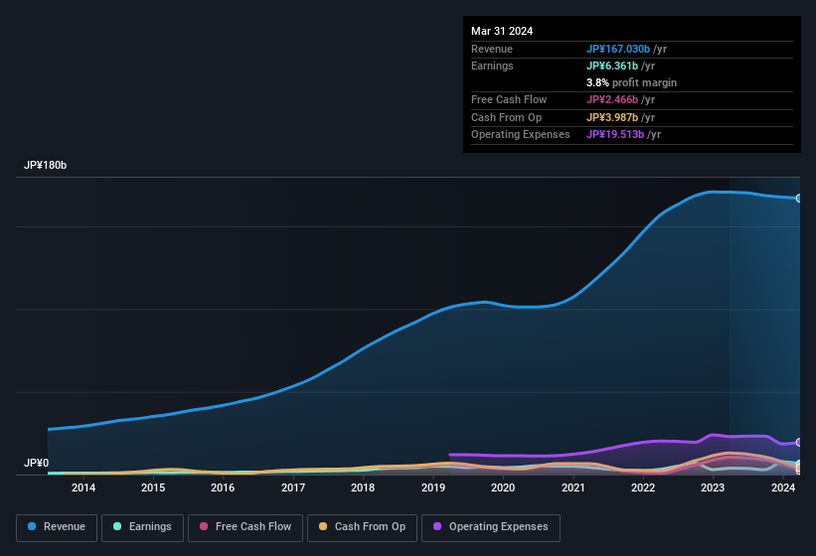Click the 2020 x-axis label

(503, 487)
